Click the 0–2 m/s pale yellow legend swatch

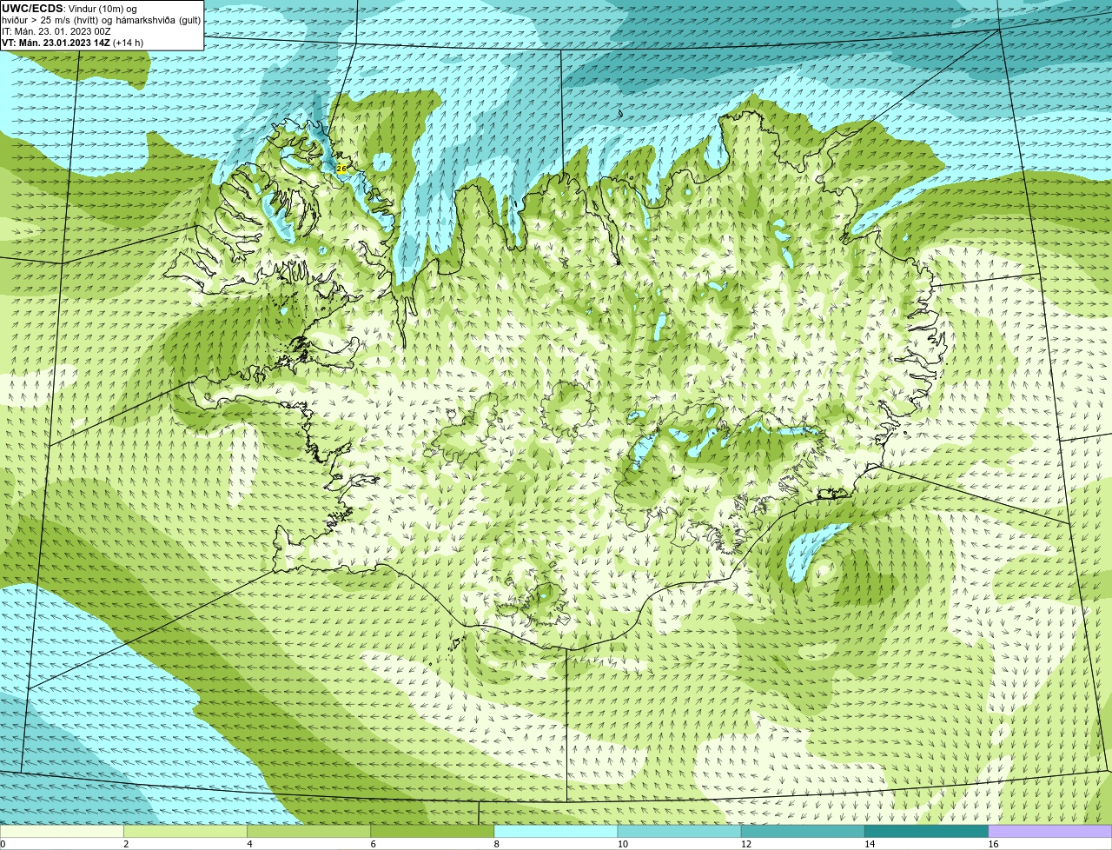[62, 832]
